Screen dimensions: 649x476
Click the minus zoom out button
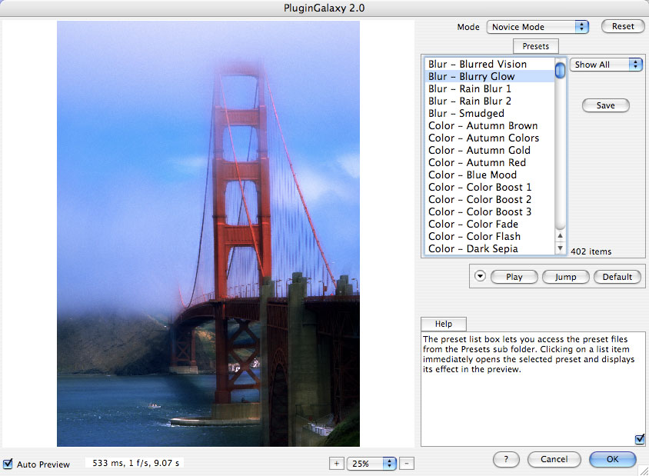(407, 464)
